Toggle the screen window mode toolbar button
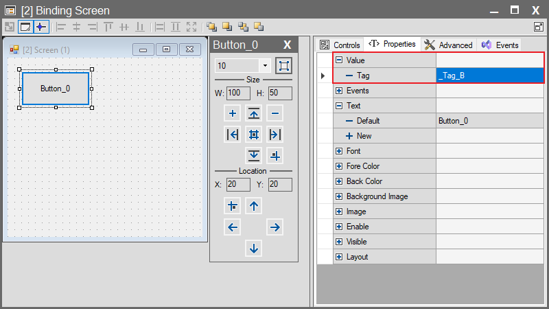The width and height of the screenshot is (549, 309). 25,27
